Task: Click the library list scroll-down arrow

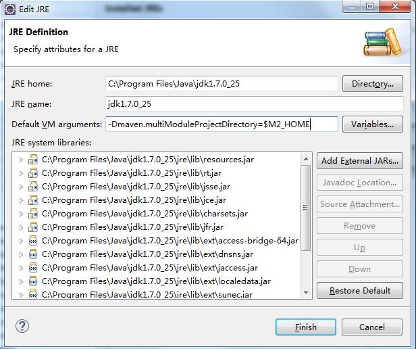Action: (306, 292)
